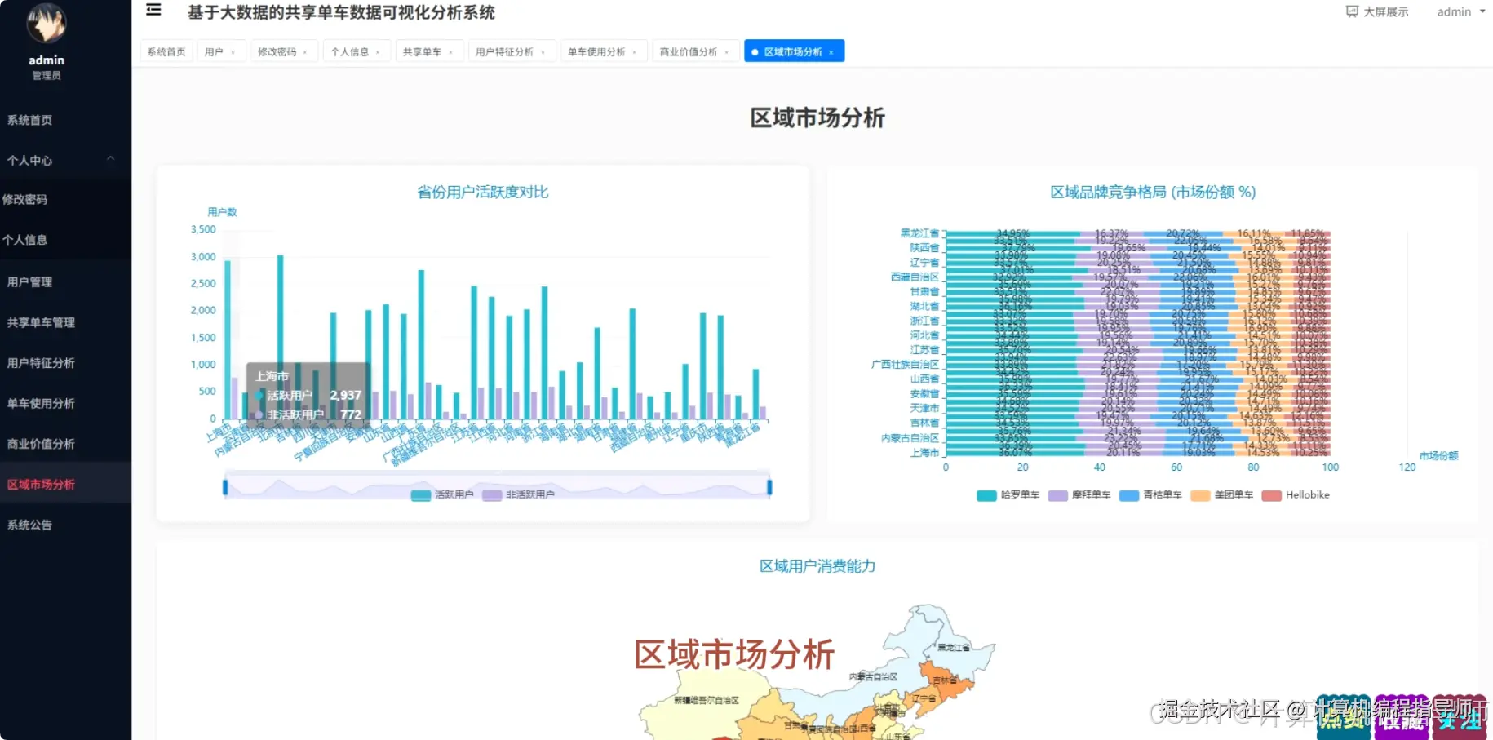Close the active 区域市场分析 tab

[x=831, y=52]
